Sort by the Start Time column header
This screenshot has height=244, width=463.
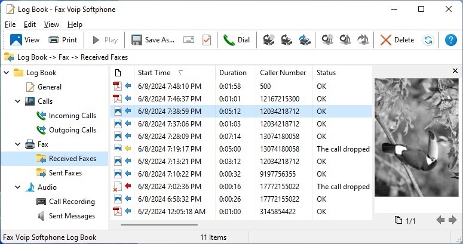(174, 73)
